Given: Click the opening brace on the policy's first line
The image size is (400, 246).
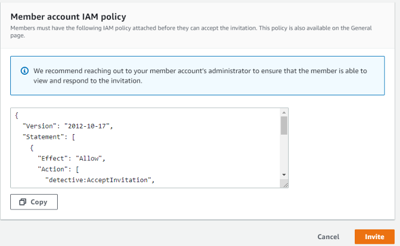Looking at the screenshot, I should (17, 115).
